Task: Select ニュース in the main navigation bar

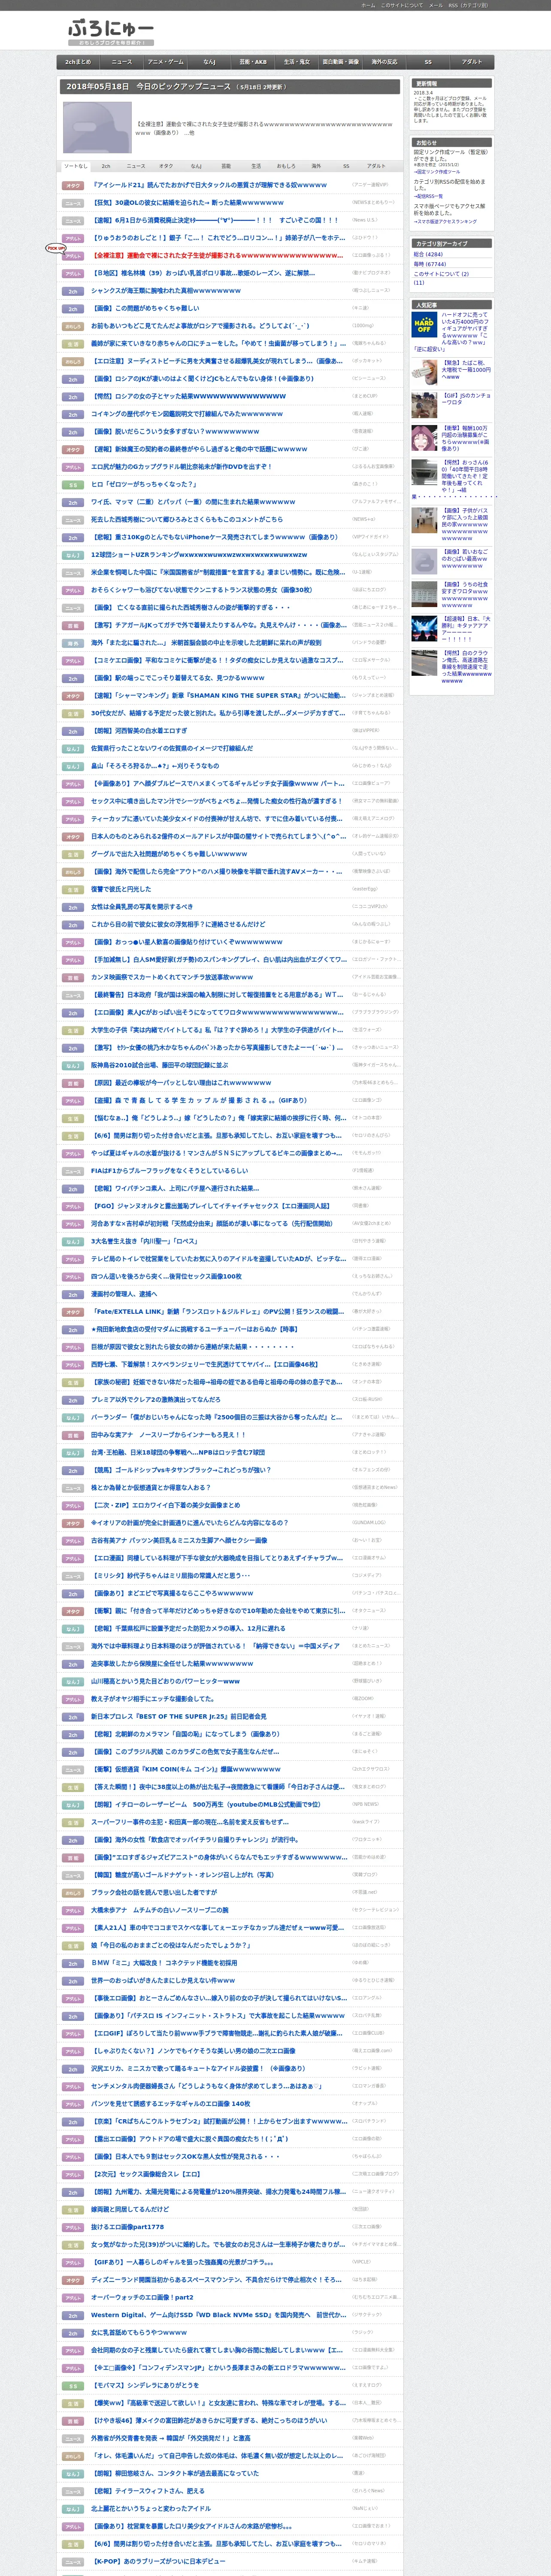Action: [x=122, y=62]
